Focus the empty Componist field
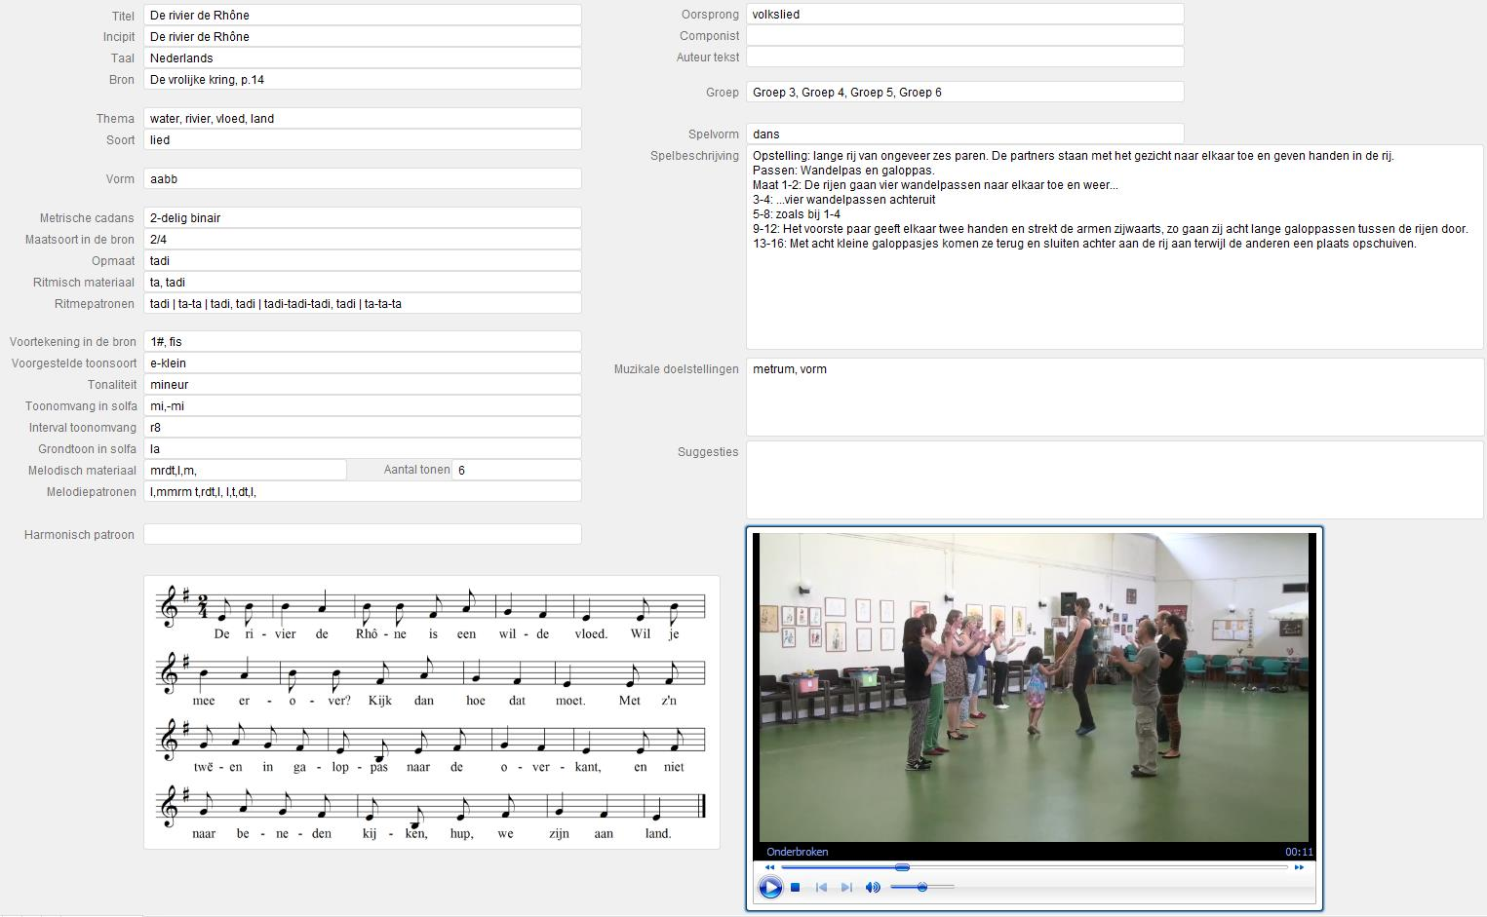Screen dimensions: 1487x917 pos(964,36)
